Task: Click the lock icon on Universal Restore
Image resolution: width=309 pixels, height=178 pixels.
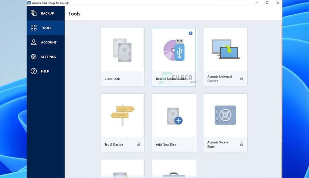Action: [x=241, y=79]
